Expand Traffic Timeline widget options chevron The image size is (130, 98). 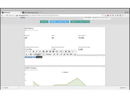(x=103, y=68)
